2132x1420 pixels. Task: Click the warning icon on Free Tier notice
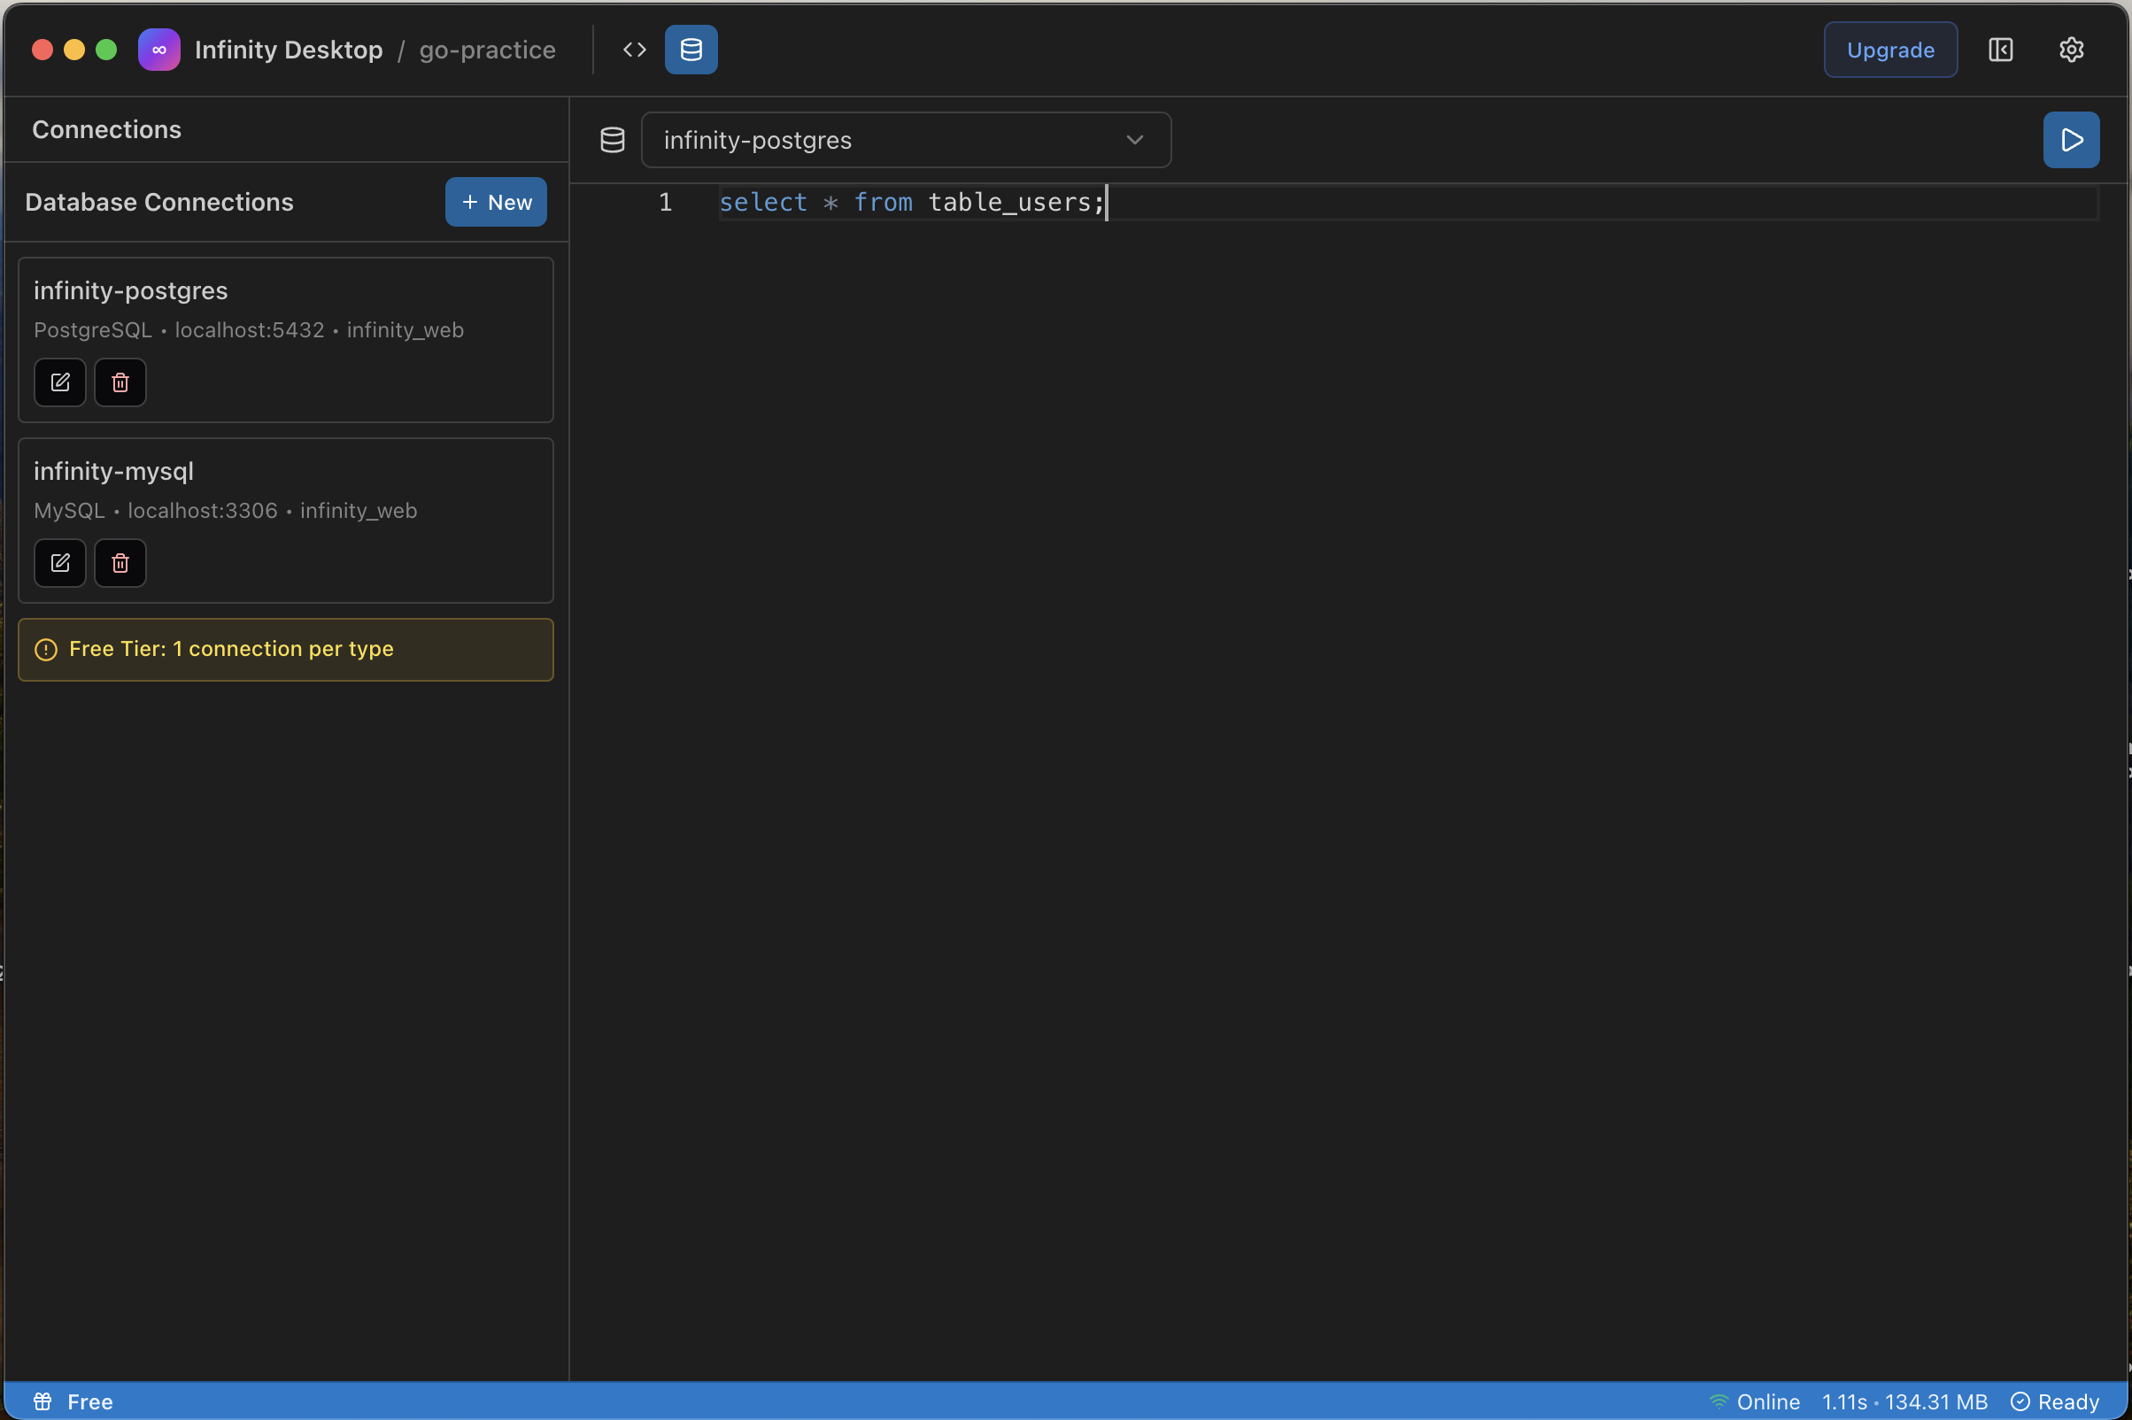(45, 649)
